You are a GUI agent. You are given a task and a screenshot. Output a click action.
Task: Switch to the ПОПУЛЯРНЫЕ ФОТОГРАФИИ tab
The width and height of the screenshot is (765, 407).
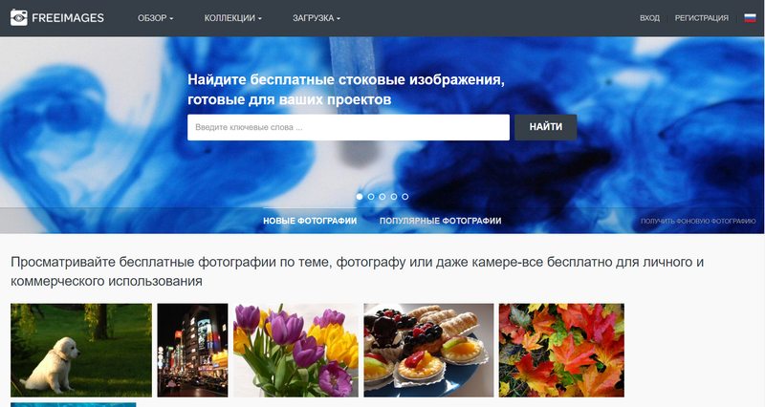coord(440,221)
